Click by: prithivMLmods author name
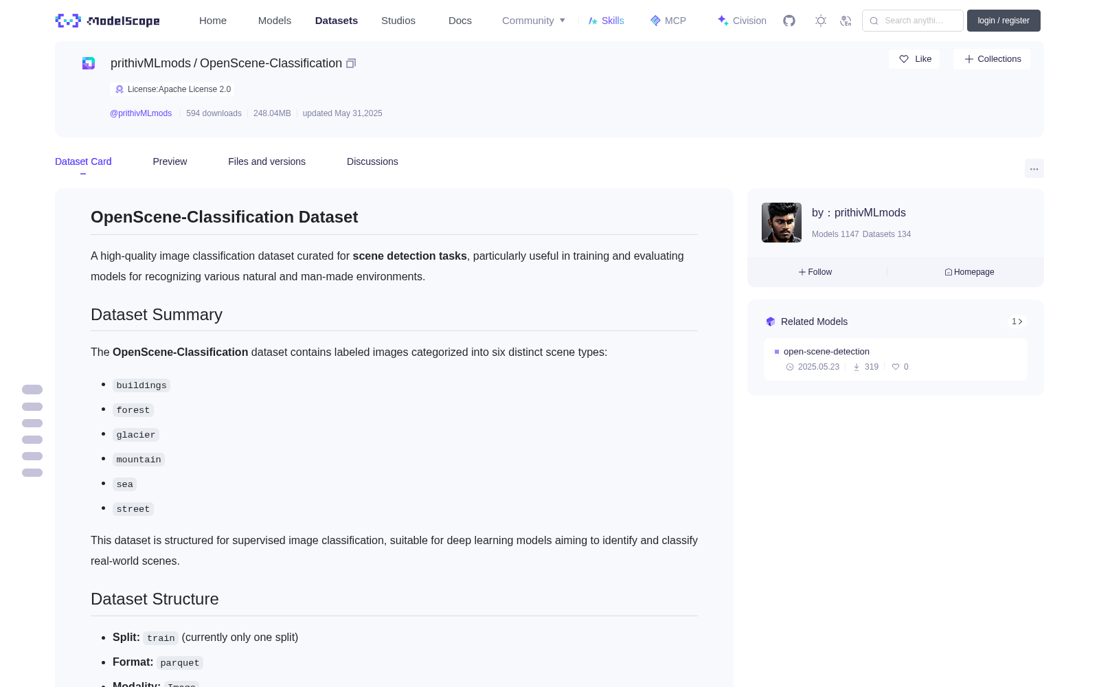This screenshot has width=1099, height=687. pos(859,213)
